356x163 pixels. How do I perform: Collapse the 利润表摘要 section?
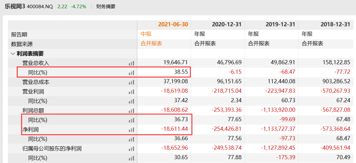(13, 53)
